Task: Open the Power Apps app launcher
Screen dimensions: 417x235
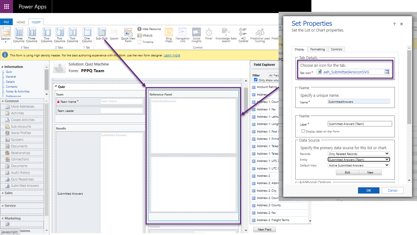Action: [6, 6]
